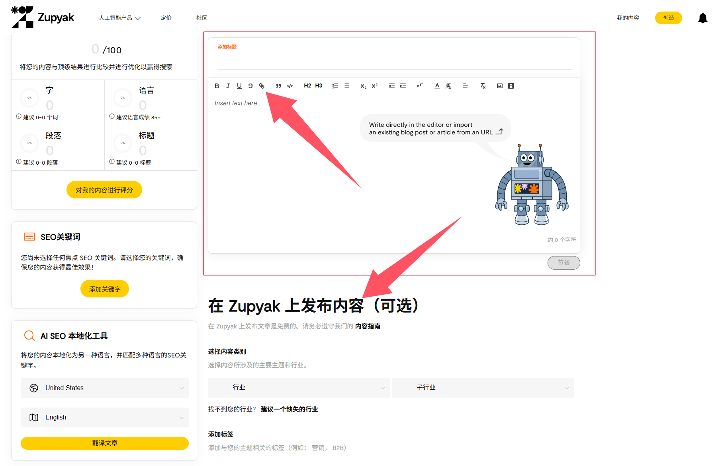Click the insert video icon
The width and height of the screenshot is (720, 466).
511,86
